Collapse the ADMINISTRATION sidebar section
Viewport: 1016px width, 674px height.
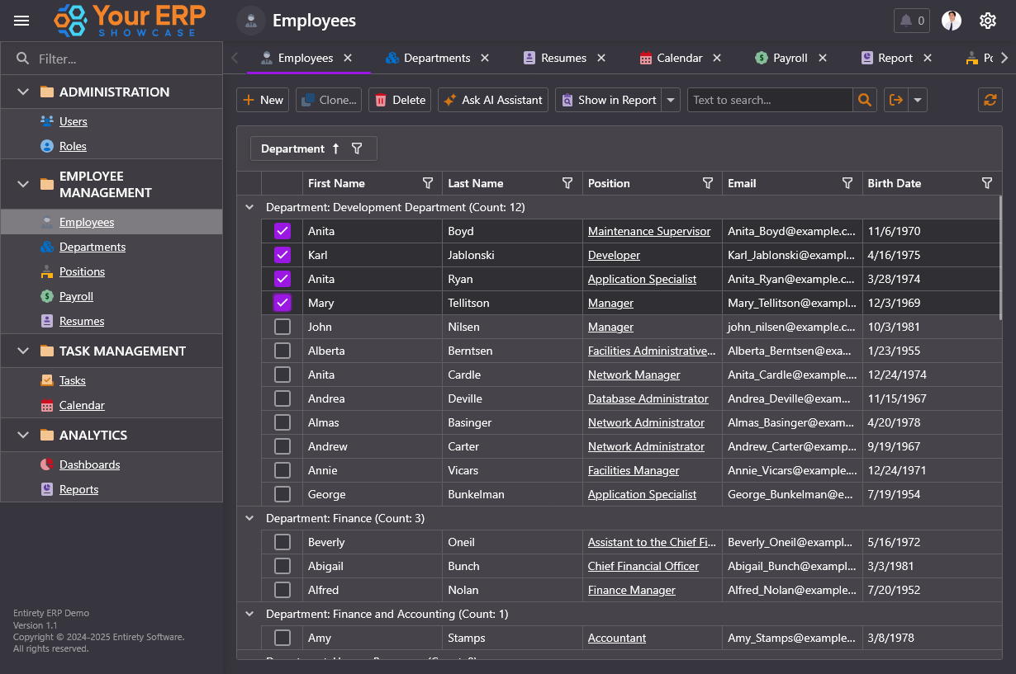[x=23, y=92]
